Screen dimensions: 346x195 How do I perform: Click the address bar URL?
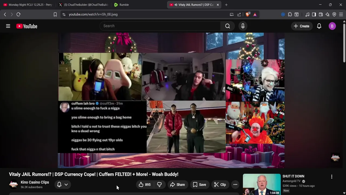pos(93,14)
